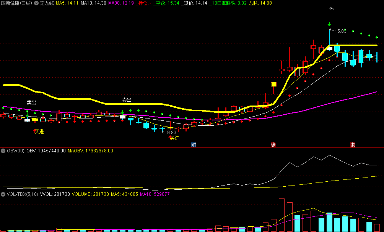Viewport: 384px width, 232px height.
Task: Open main chart indicator dropdown beside 国新健康
Action: (36, 3)
